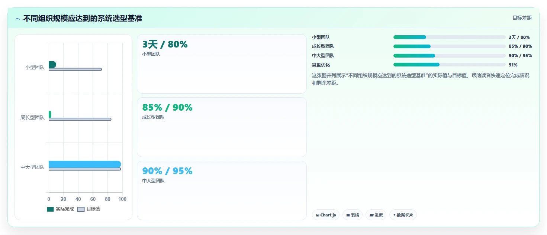This screenshot has width=547, height=235.
Task: Click the 成长型团队 caption under the 85% card value
Action: 153,117
